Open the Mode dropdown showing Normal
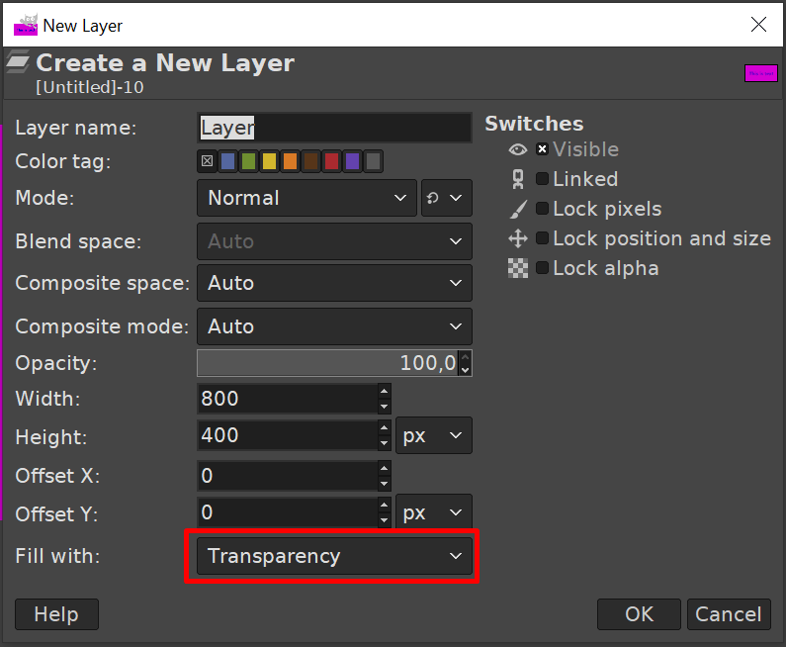The image size is (786, 647). [x=306, y=198]
